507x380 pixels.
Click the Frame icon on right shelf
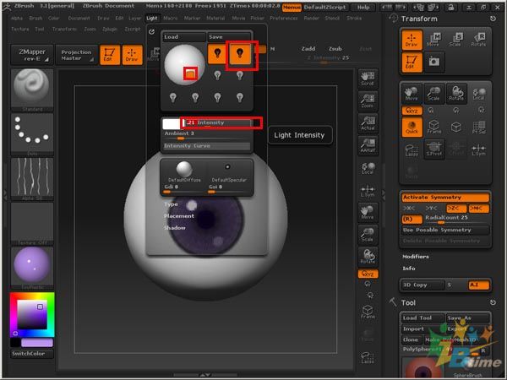pyautogui.click(x=368, y=312)
